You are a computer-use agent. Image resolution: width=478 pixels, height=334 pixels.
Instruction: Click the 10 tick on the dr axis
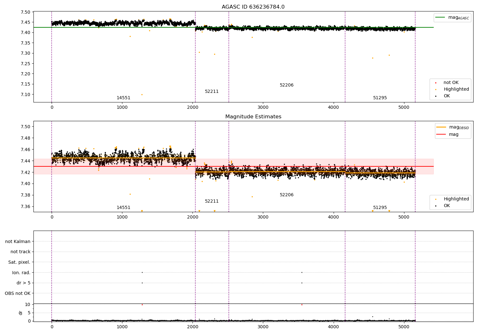(x=28, y=304)
